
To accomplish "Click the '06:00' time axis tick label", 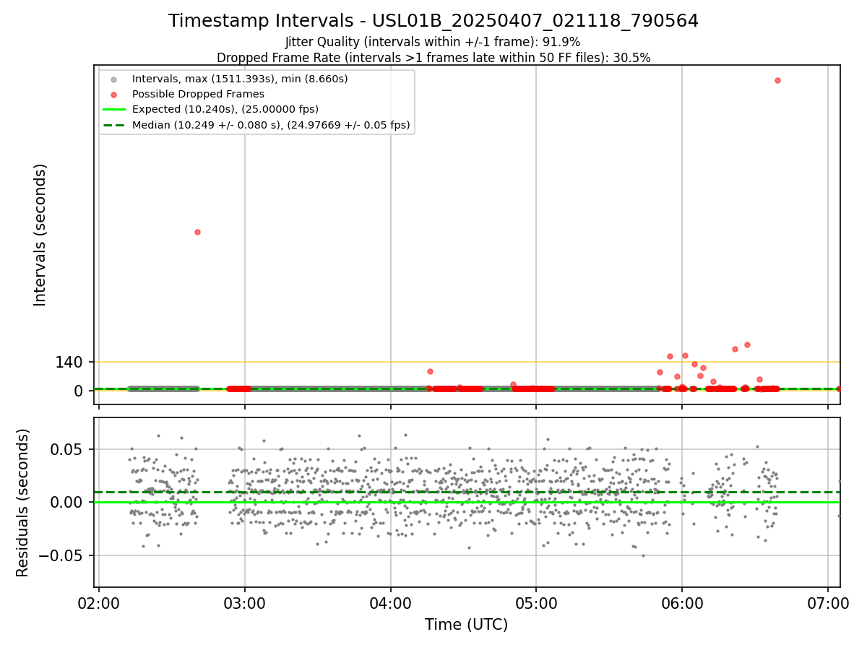I will click(682, 602).
